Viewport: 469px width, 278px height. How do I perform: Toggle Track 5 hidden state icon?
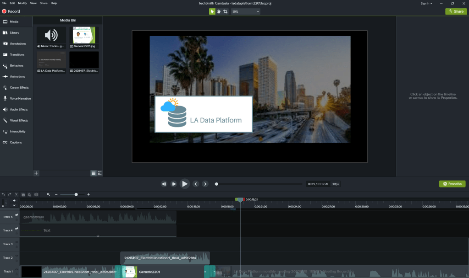(17, 214)
